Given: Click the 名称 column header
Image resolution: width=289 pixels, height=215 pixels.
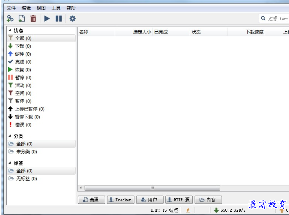Looking at the screenshot, I should coord(97,32).
